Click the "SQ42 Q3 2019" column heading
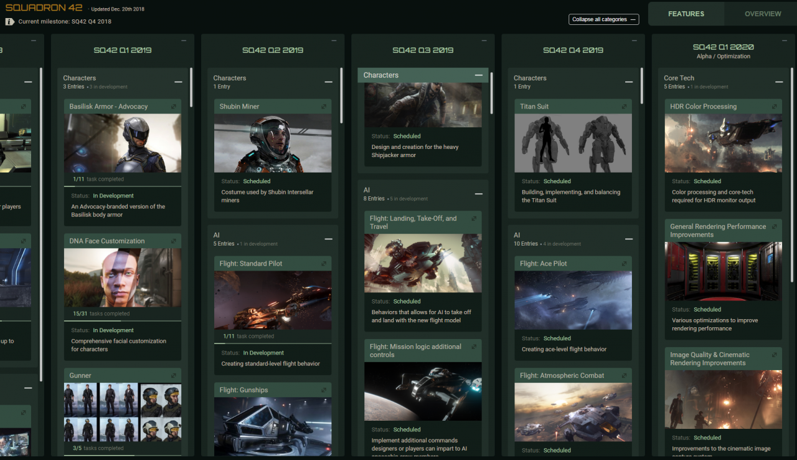Image resolution: width=797 pixels, height=460 pixels. coord(423,50)
